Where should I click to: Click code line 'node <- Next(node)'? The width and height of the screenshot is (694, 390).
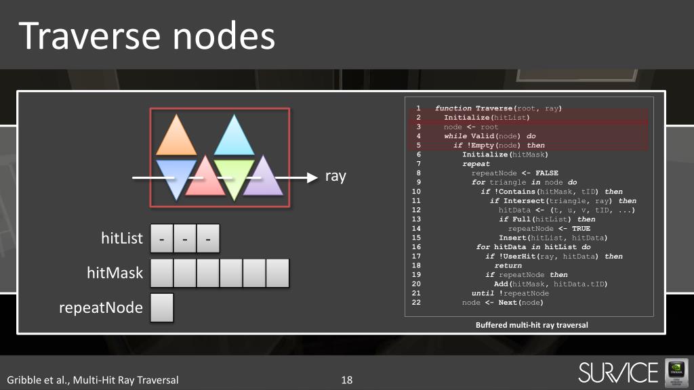503,303
